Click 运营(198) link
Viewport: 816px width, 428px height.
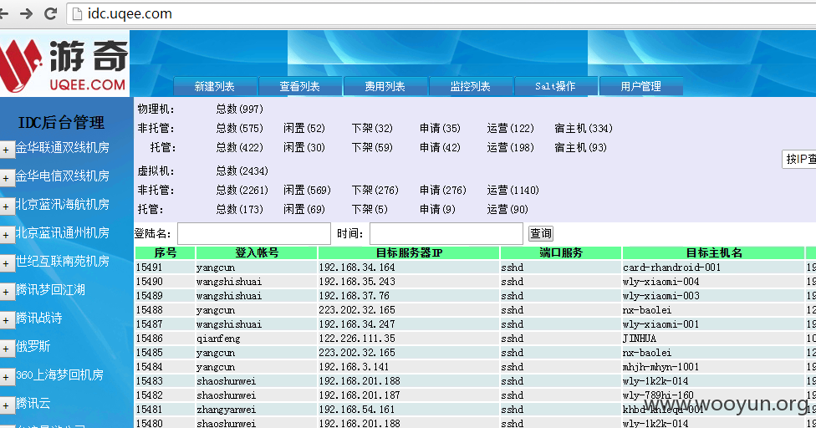click(511, 148)
